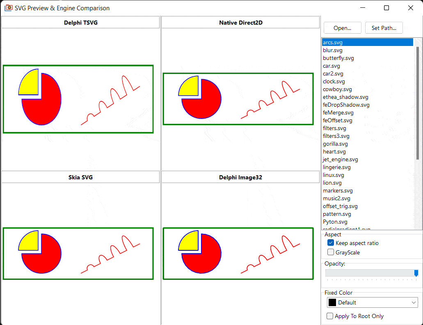Click the black Fixed Color swatch
423x325 pixels.
[332, 302]
